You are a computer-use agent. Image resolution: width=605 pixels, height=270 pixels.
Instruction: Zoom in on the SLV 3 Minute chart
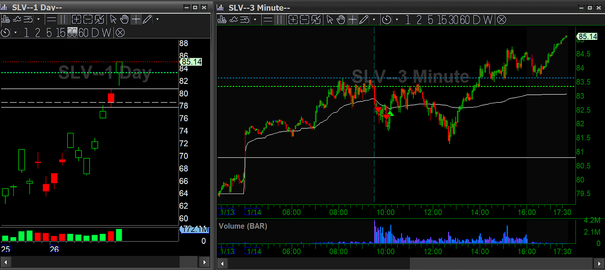[293, 19]
